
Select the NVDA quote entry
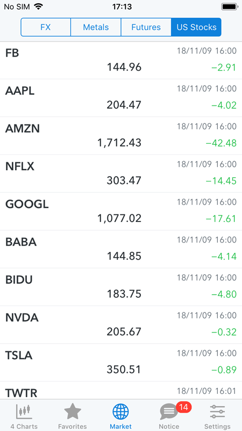tap(121, 325)
